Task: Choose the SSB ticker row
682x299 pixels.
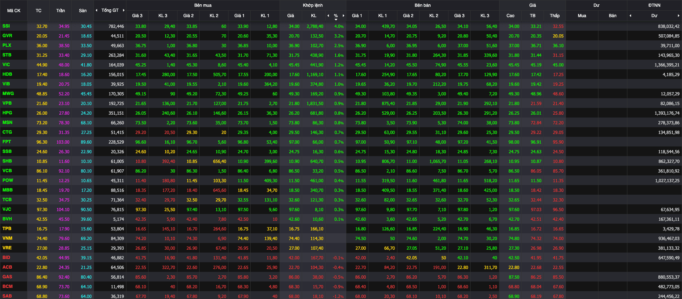Action: [x=7, y=151]
